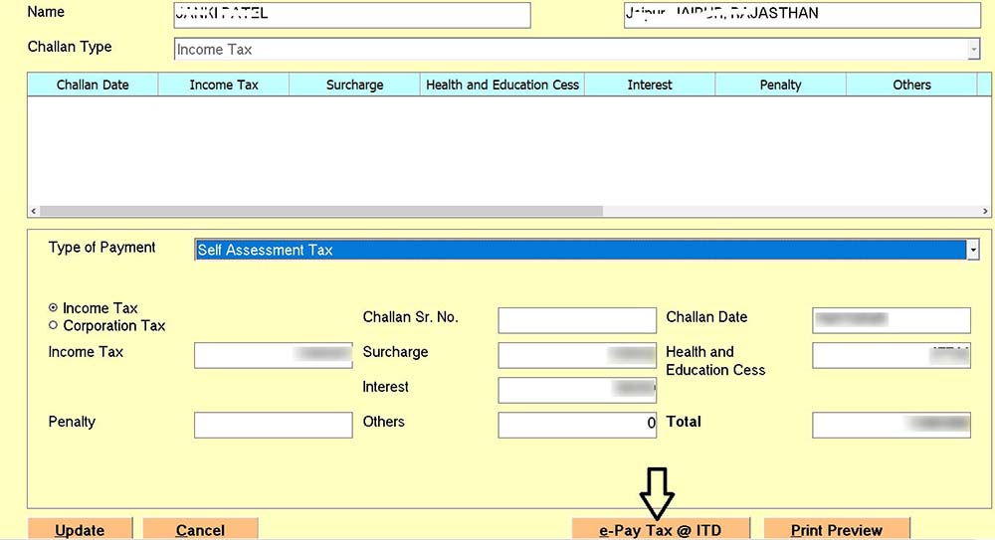The image size is (995, 540).
Task: Click the Health and Education Cess column header
Action: tap(502, 85)
